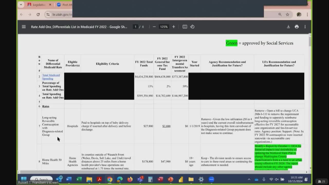Image resolution: width=329 pixels, height=185 pixels.
Task: Open Calculator from the taskbar
Action: tap(150, 179)
